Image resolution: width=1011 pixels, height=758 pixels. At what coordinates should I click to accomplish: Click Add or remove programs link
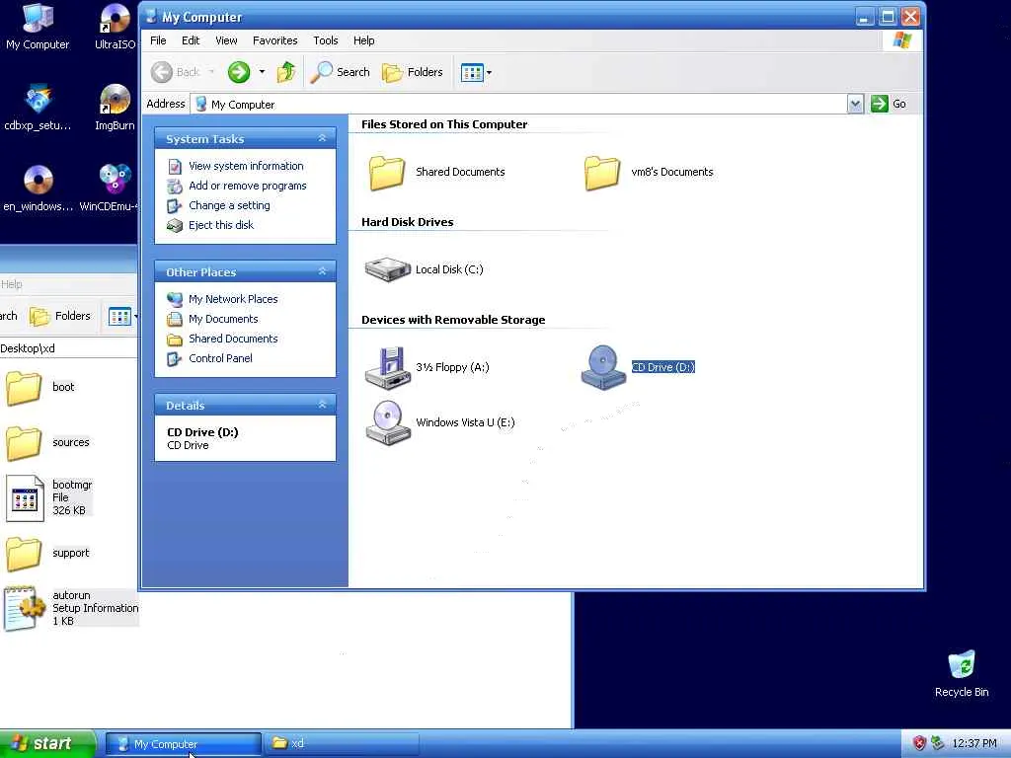(x=248, y=187)
